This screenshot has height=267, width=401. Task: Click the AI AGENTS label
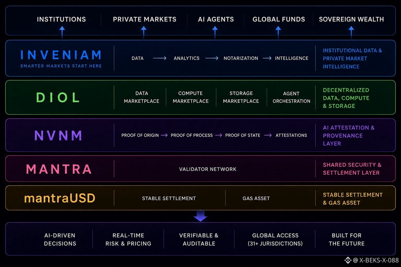(216, 19)
